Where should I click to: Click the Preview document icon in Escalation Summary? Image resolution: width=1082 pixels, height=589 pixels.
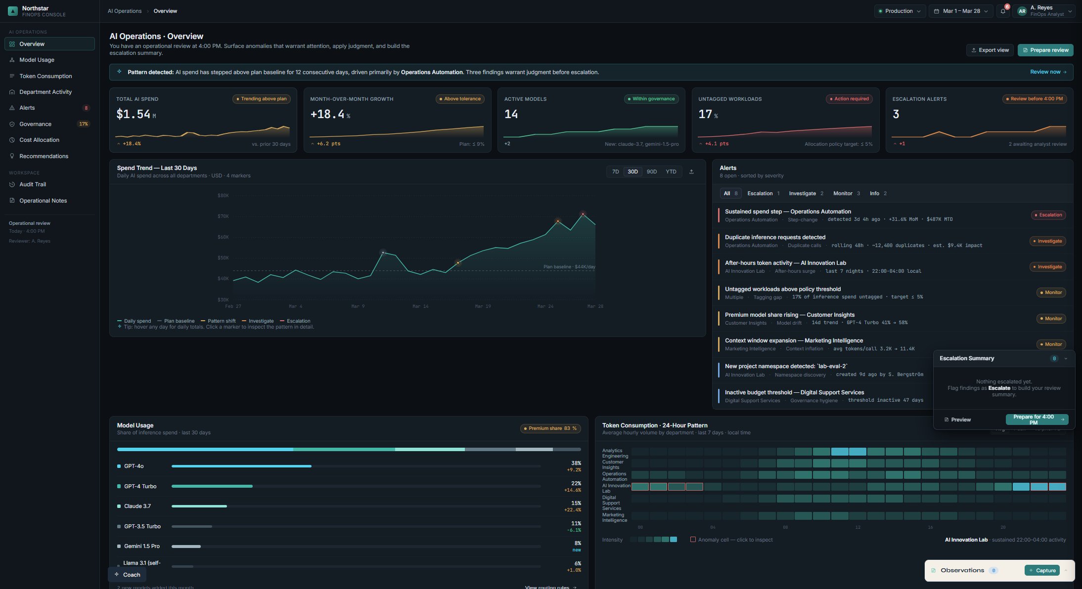click(947, 420)
